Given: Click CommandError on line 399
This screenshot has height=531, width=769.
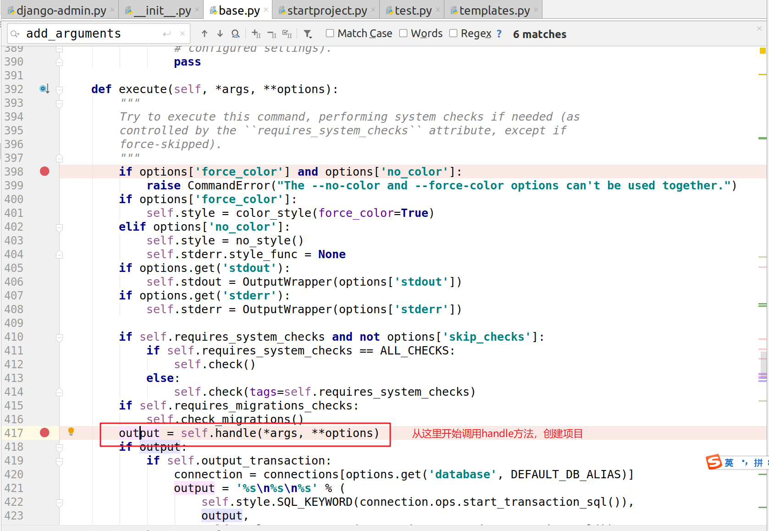Looking at the screenshot, I should point(229,185).
